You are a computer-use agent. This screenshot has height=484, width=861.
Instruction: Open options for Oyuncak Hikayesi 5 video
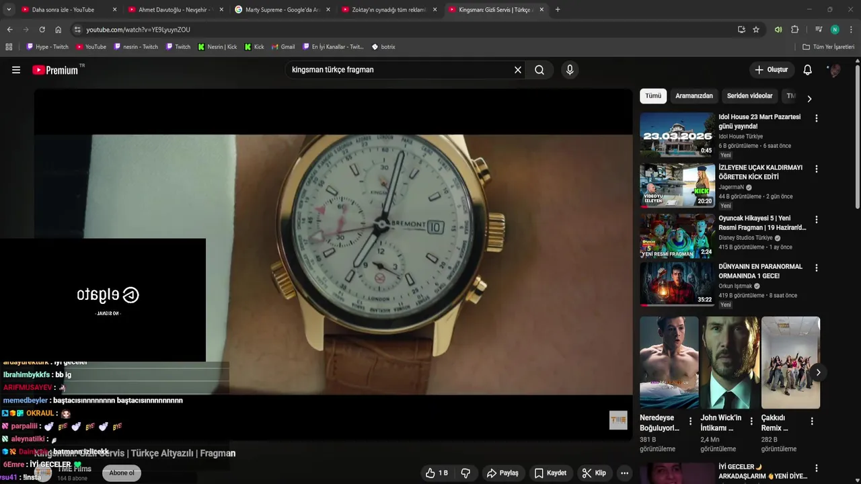pos(817,220)
